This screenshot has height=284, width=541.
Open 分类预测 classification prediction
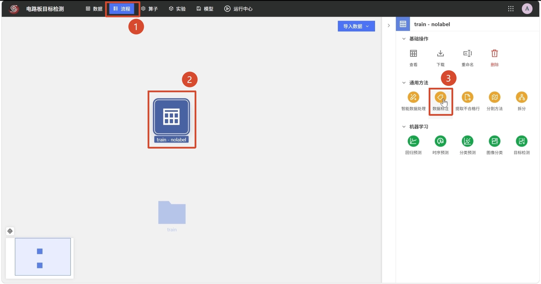tap(467, 141)
